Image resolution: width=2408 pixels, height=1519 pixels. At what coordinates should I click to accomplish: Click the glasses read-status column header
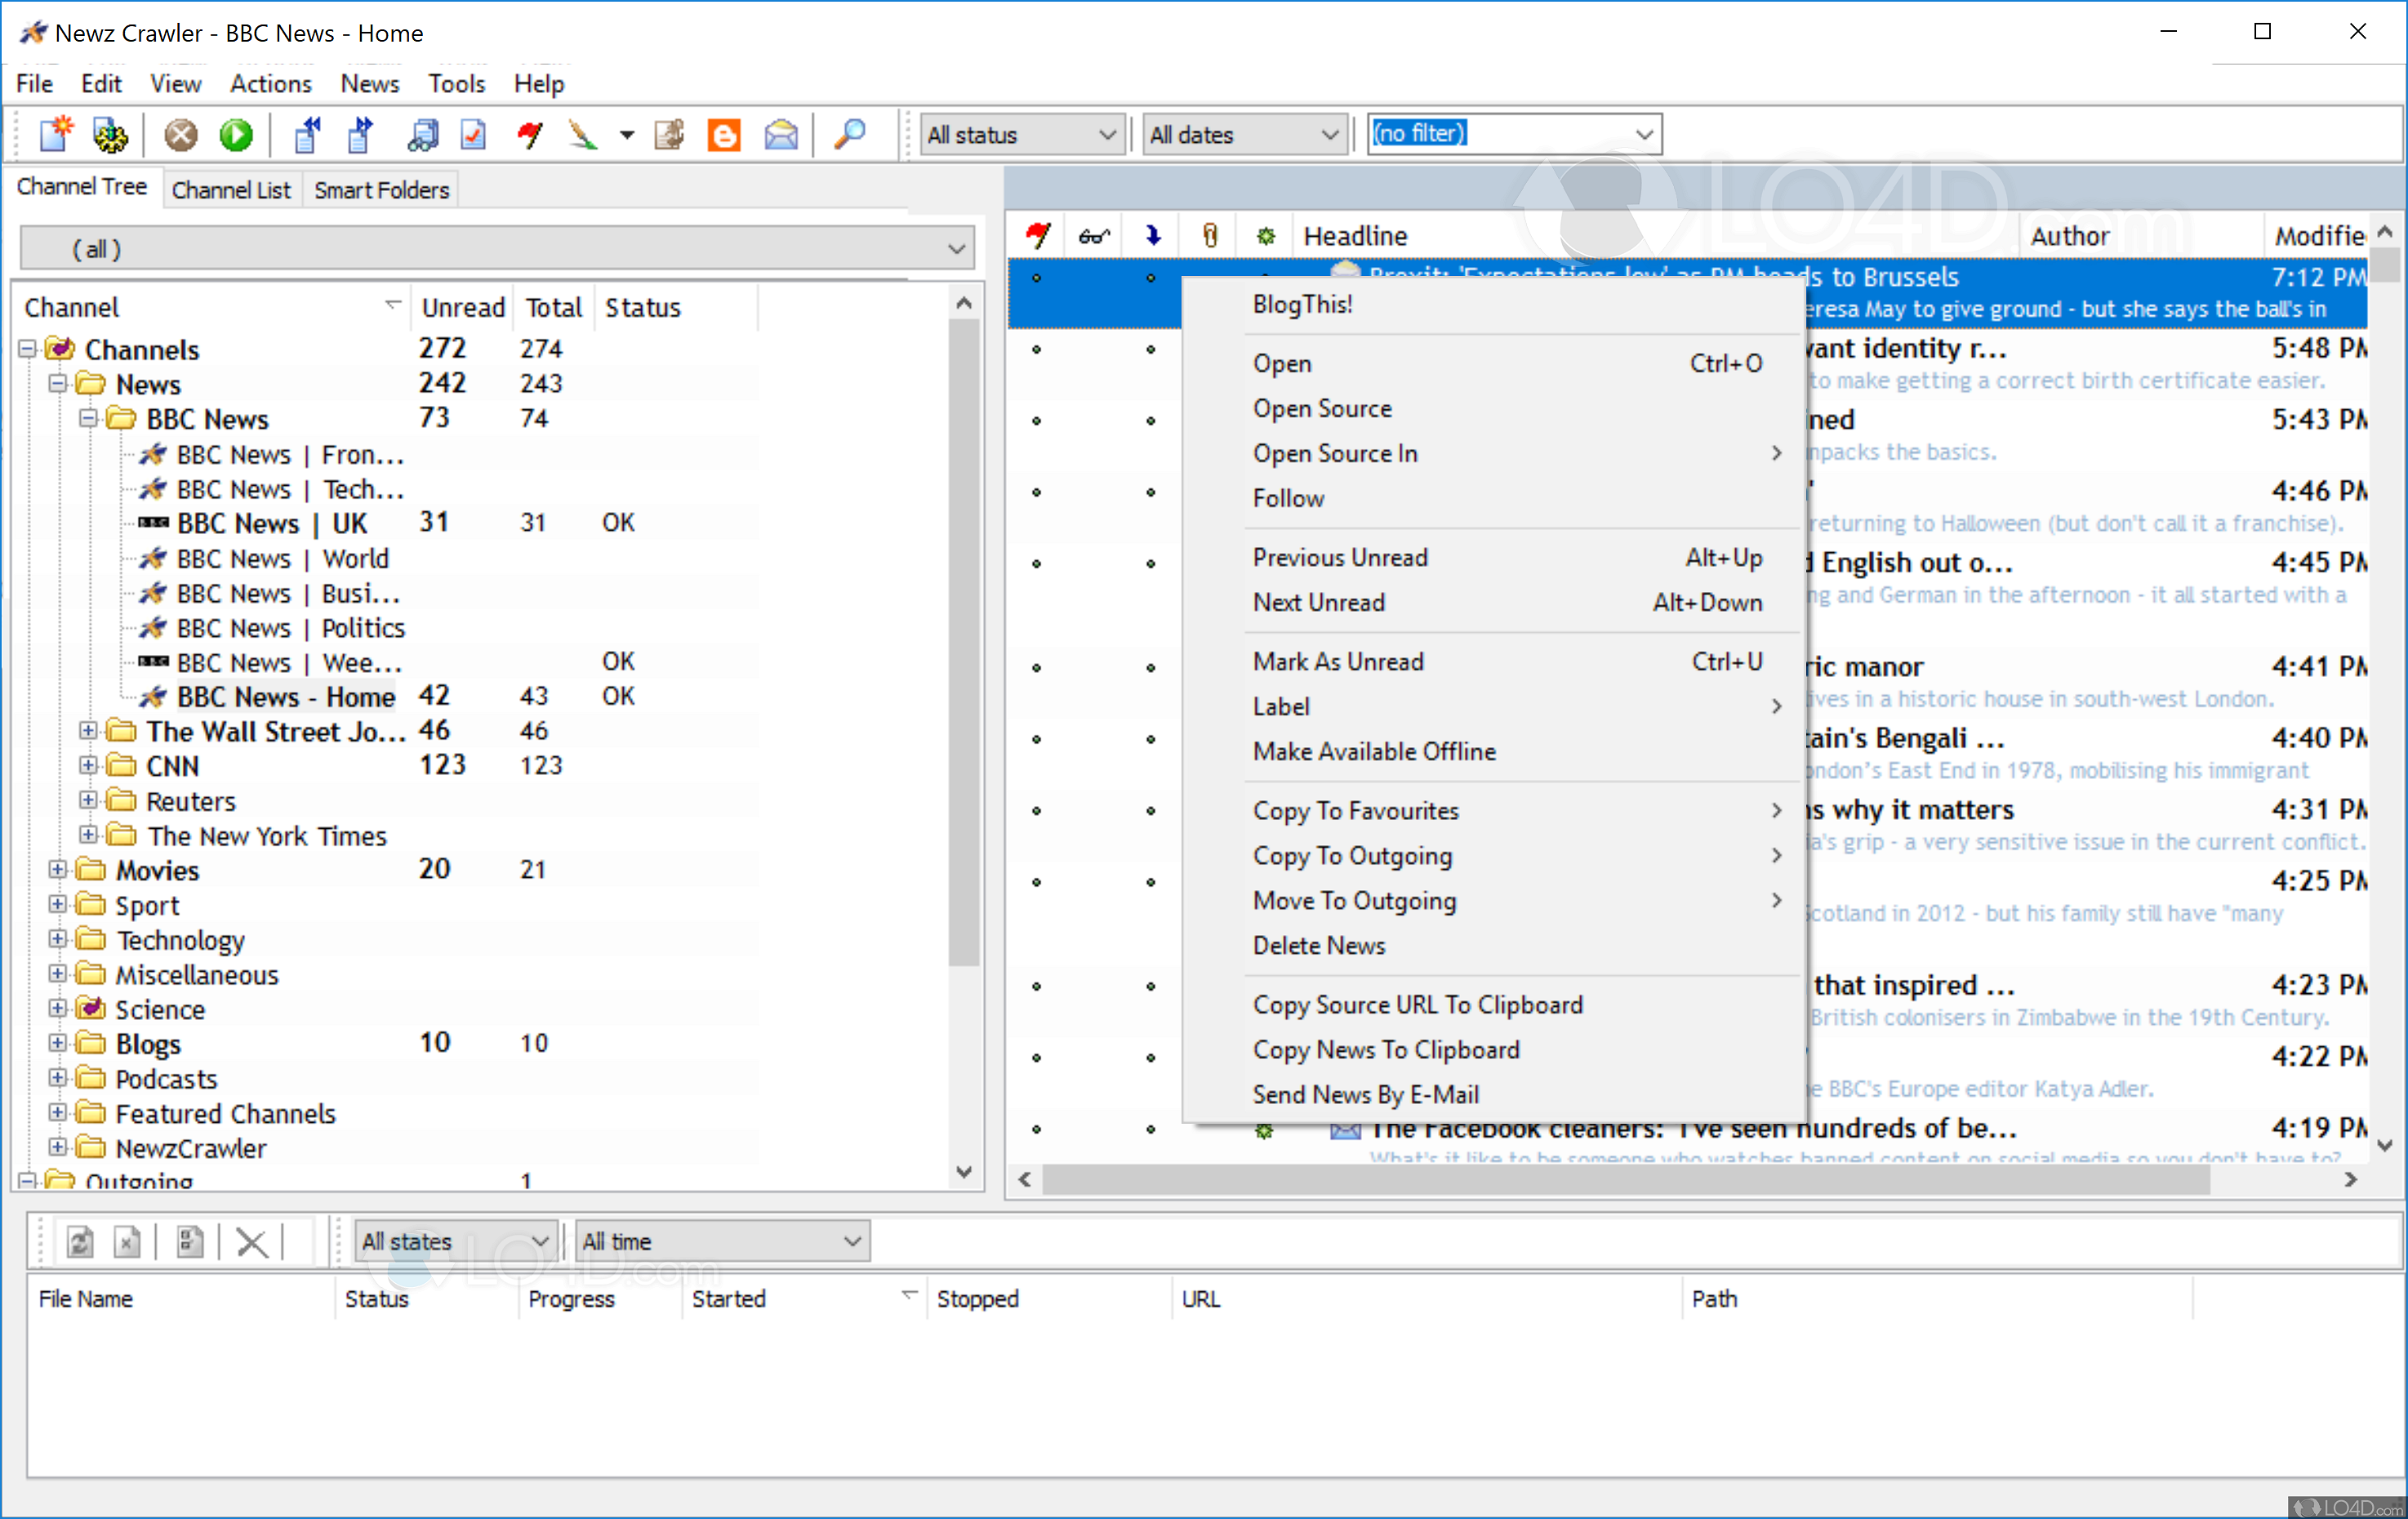(1094, 236)
